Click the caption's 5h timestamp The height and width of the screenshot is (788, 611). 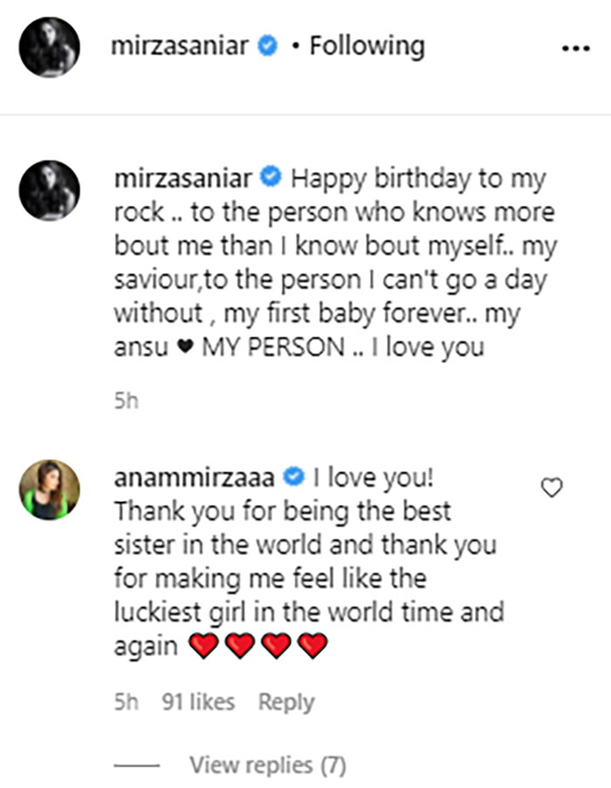[x=127, y=402]
